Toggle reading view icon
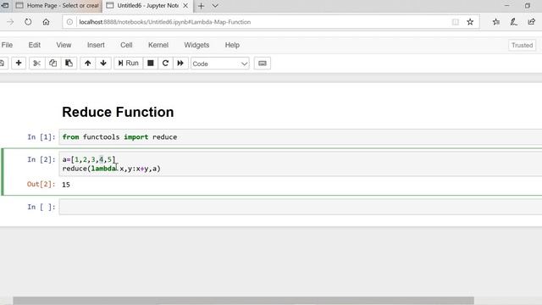Viewport: 542px width, 305px height. (x=456, y=22)
